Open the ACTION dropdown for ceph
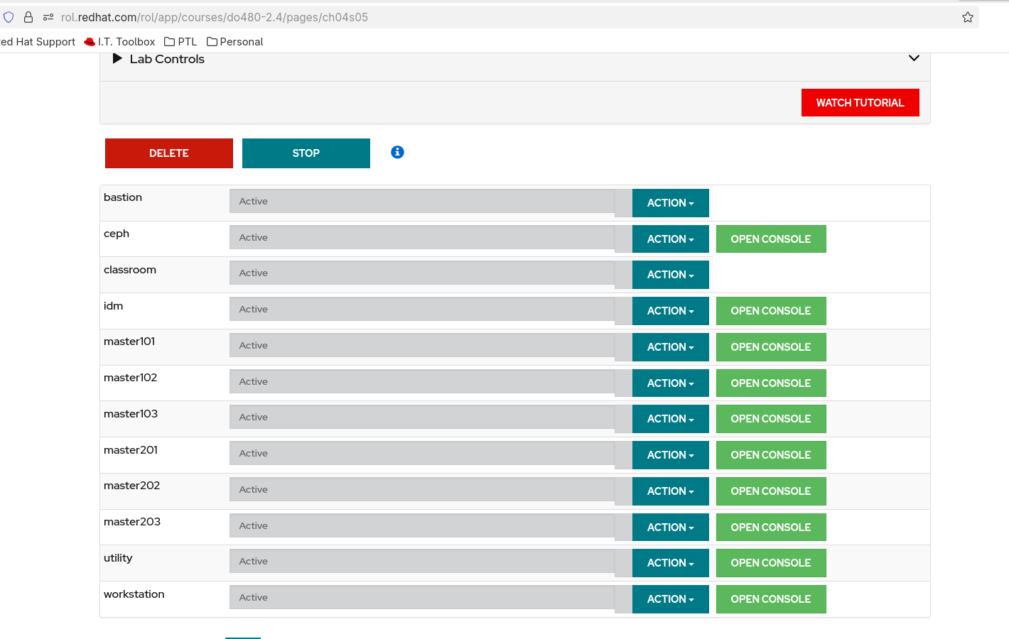The width and height of the screenshot is (1009, 639). click(670, 239)
